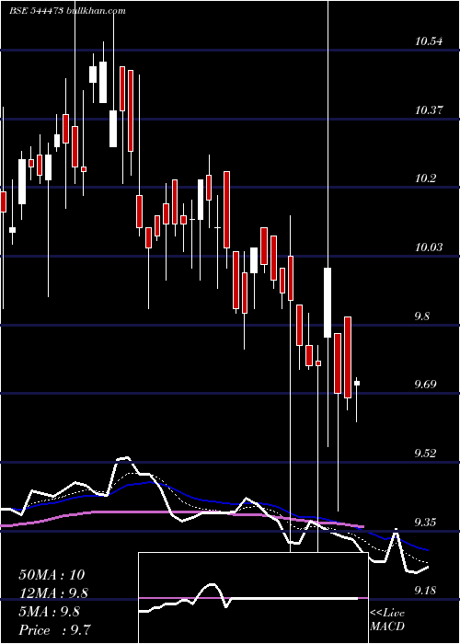Click the BSE 544475 ticker title
460x644 pixels.
(x=36, y=11)
